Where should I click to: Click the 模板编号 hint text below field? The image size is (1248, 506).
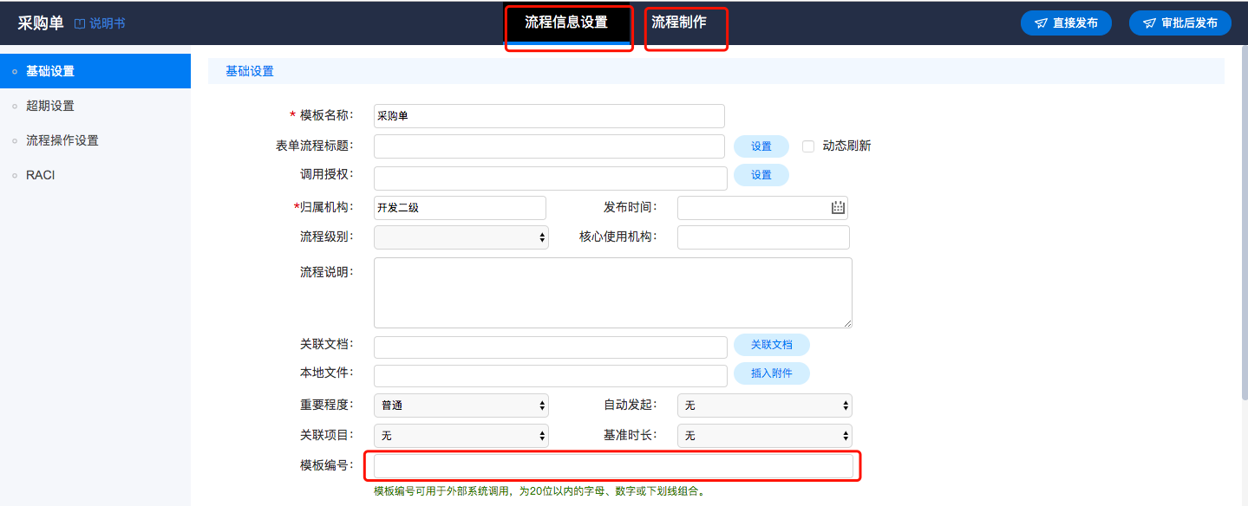tap(539, 491)
